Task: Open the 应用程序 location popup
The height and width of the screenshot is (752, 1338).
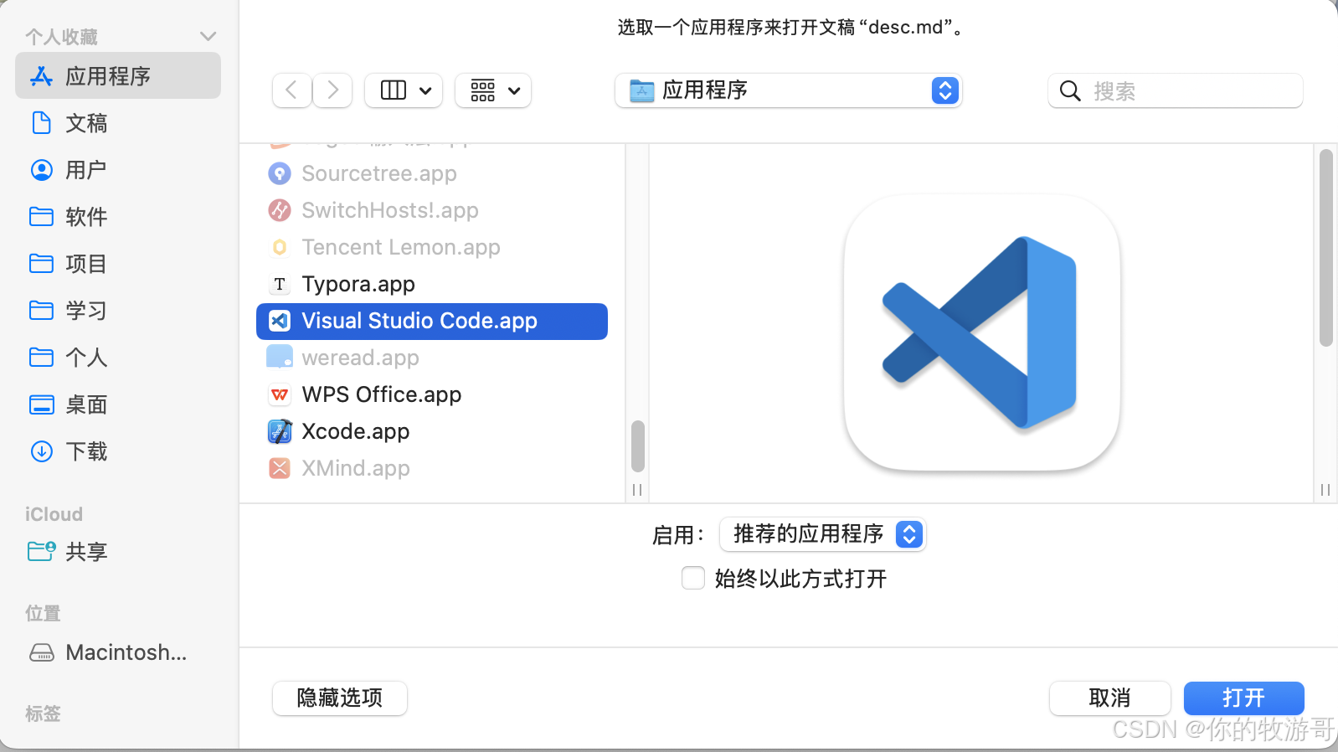Action: pyautogui.click(x=789, y=90)
